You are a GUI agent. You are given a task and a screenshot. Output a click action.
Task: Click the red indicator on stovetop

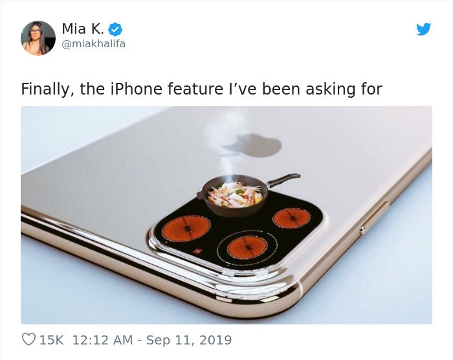click(196, 251)
